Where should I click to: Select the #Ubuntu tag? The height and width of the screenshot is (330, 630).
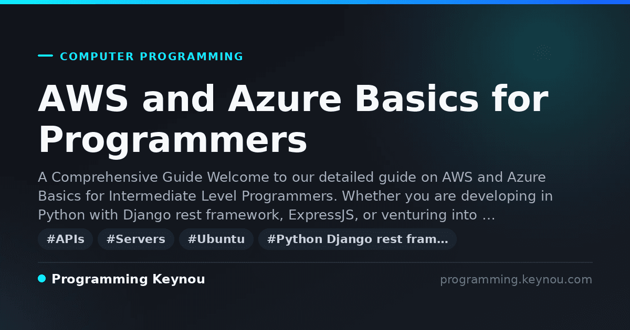216,239
